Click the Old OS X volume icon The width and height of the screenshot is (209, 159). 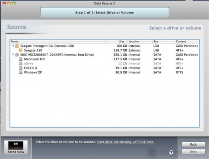pos(21,68)
